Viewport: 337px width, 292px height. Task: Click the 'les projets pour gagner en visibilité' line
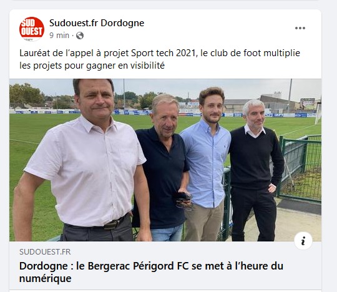pos(92,66)
